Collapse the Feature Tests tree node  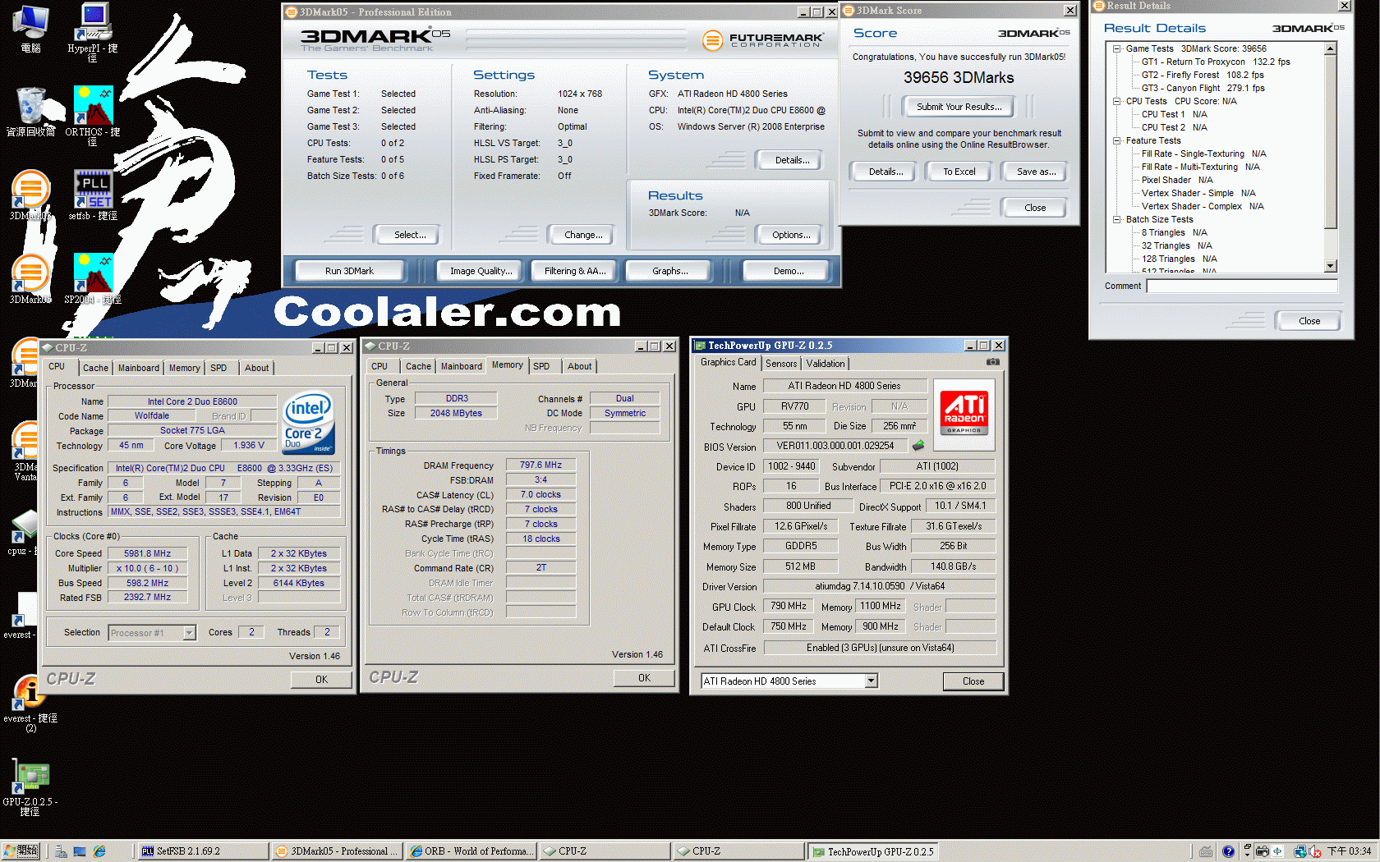click(1117, 140)
